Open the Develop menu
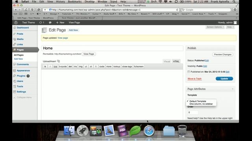 (x=89, y=2)
